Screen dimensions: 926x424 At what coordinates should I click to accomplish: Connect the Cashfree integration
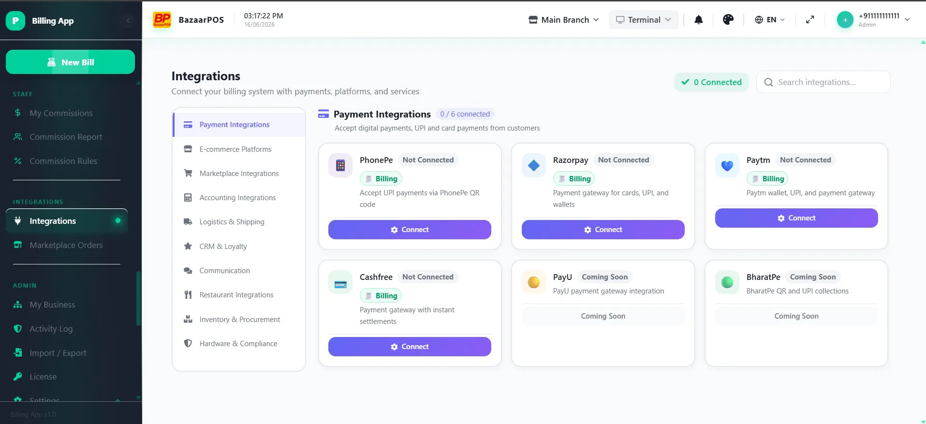[410, 347]
